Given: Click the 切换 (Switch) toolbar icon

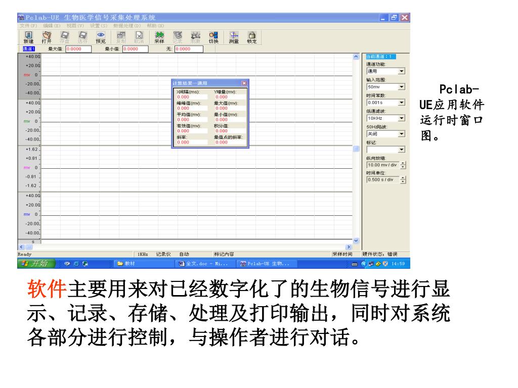Looking at the screenshot, I should 213,37.
